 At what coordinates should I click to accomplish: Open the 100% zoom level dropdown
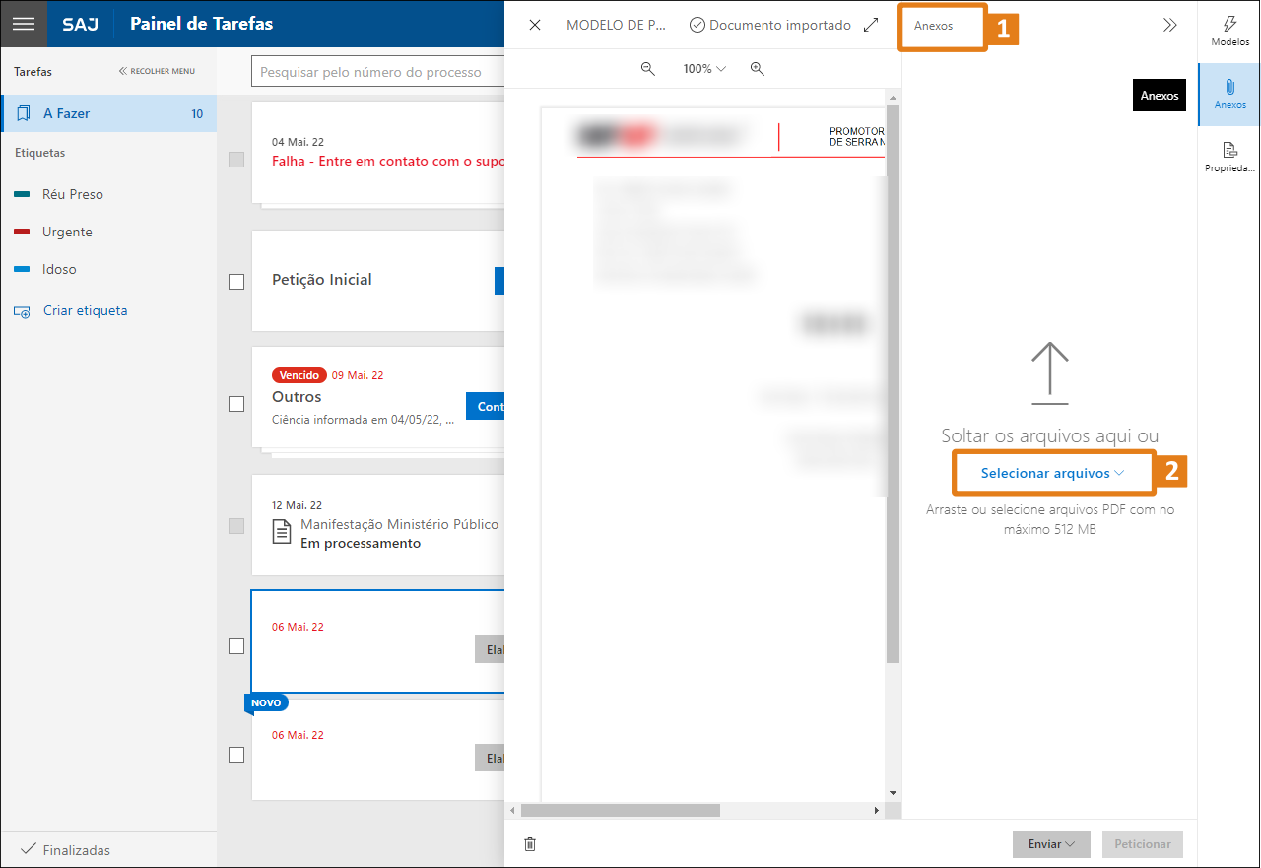703,69
